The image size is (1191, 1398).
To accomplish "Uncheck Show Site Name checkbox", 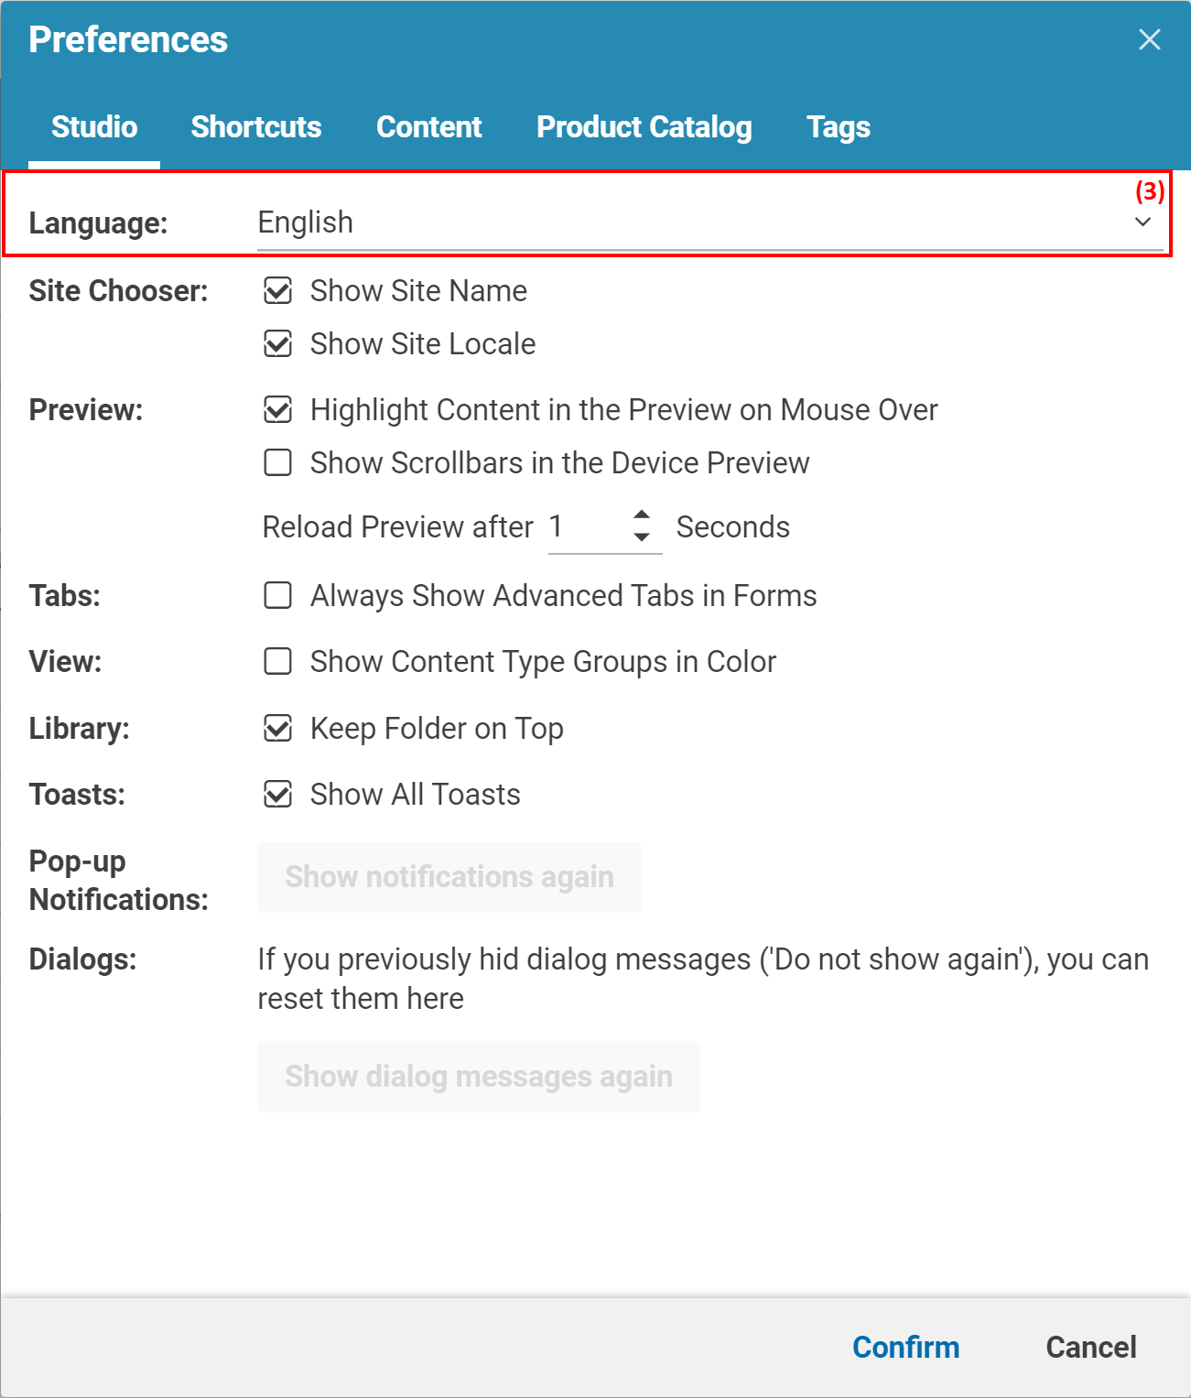I will (278, 291).
